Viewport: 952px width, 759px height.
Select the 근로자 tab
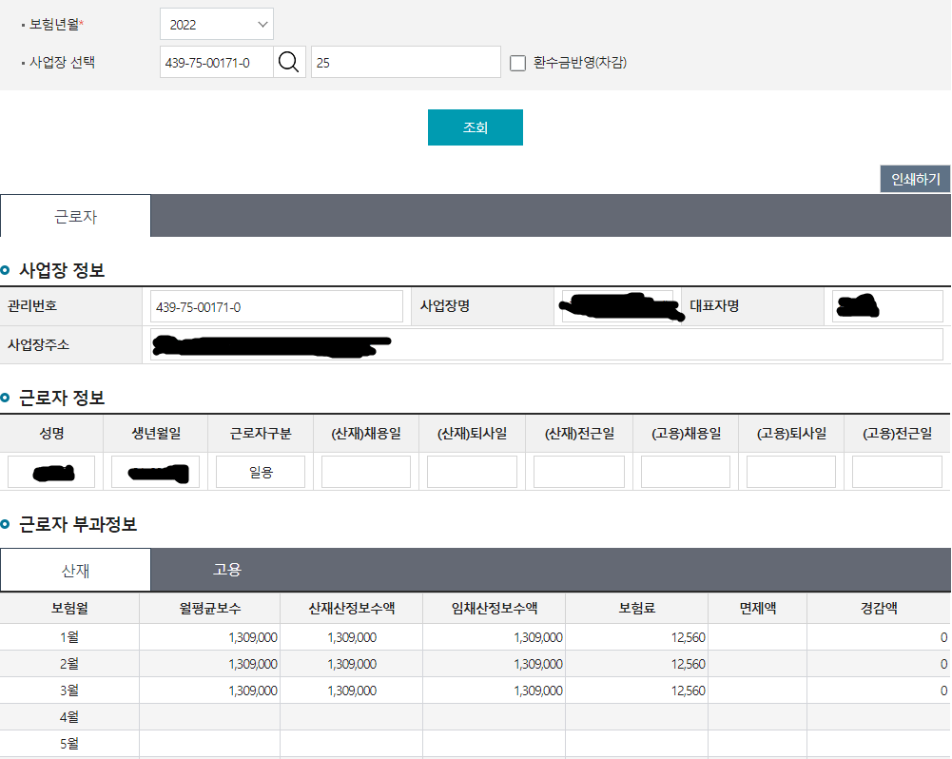point(75,217)
